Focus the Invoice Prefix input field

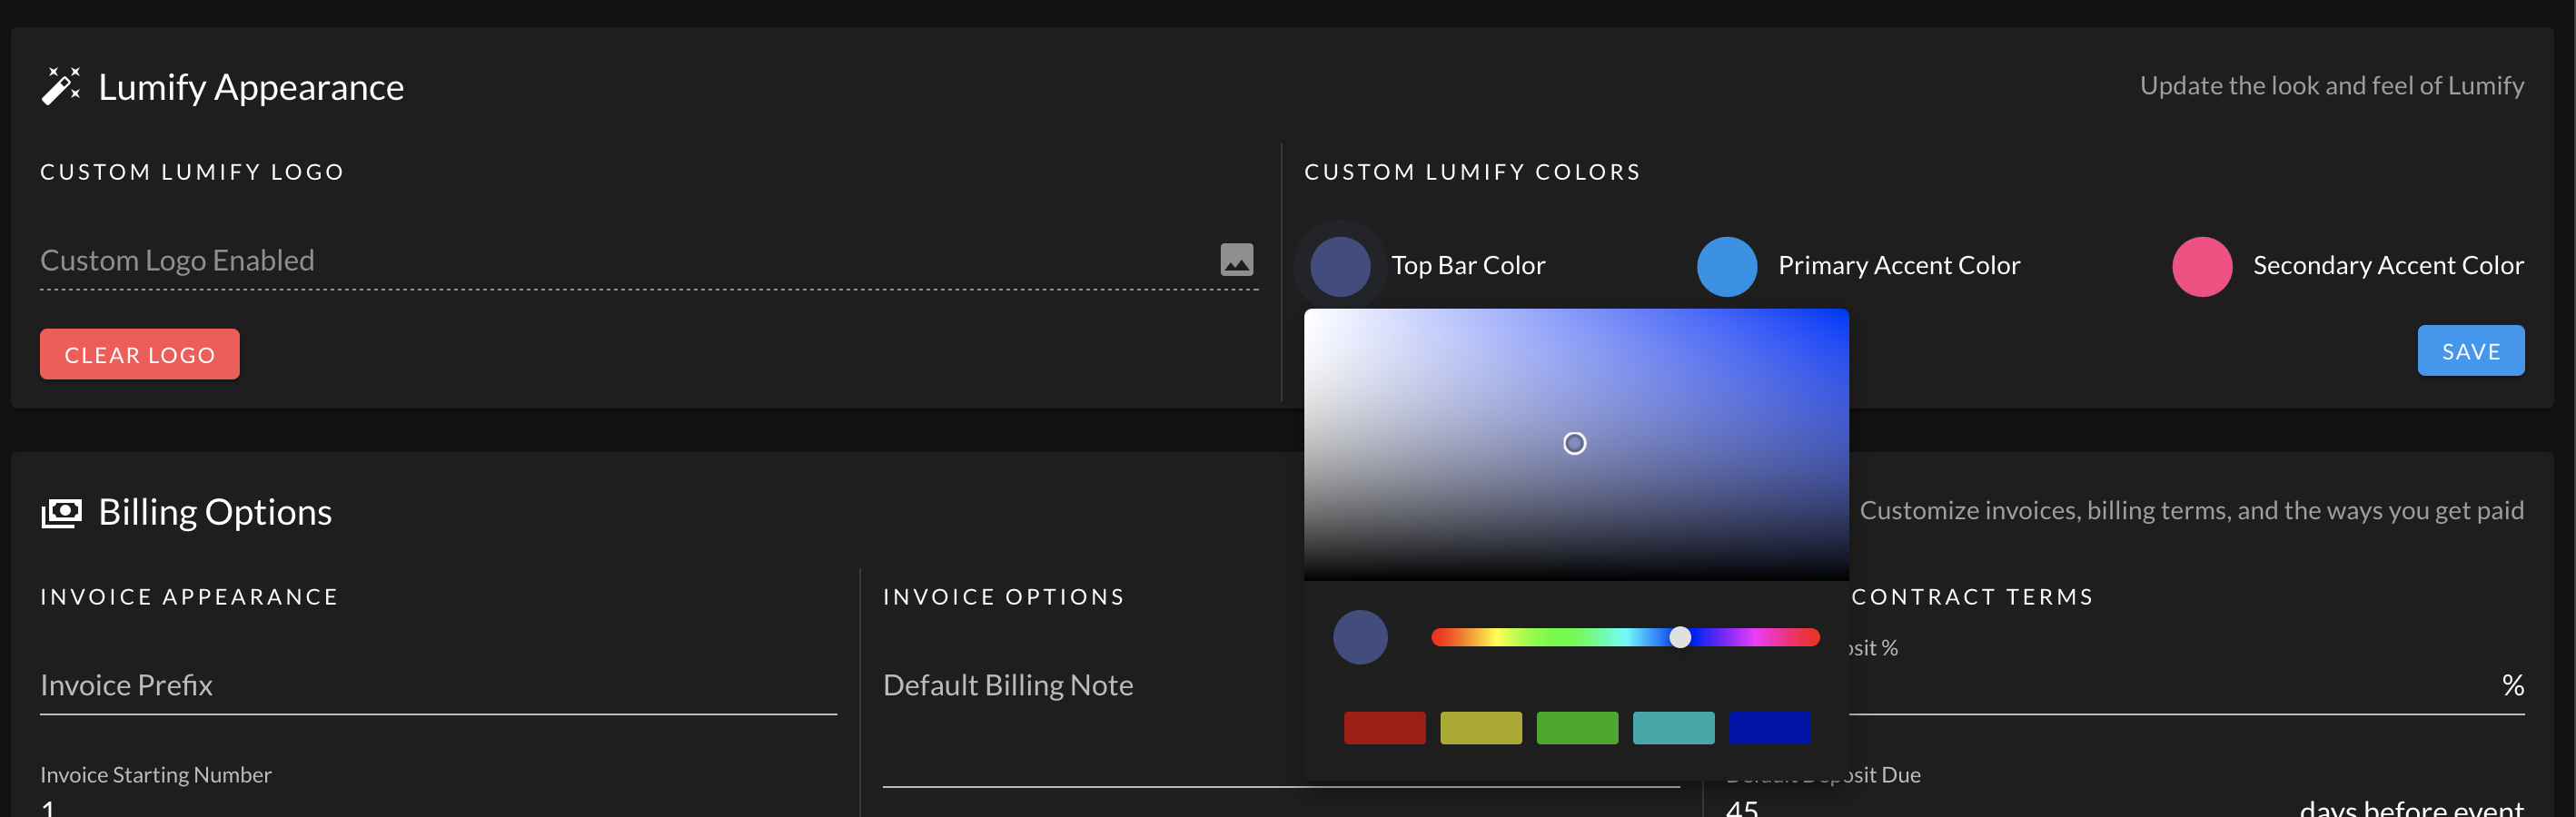point(438,686)
